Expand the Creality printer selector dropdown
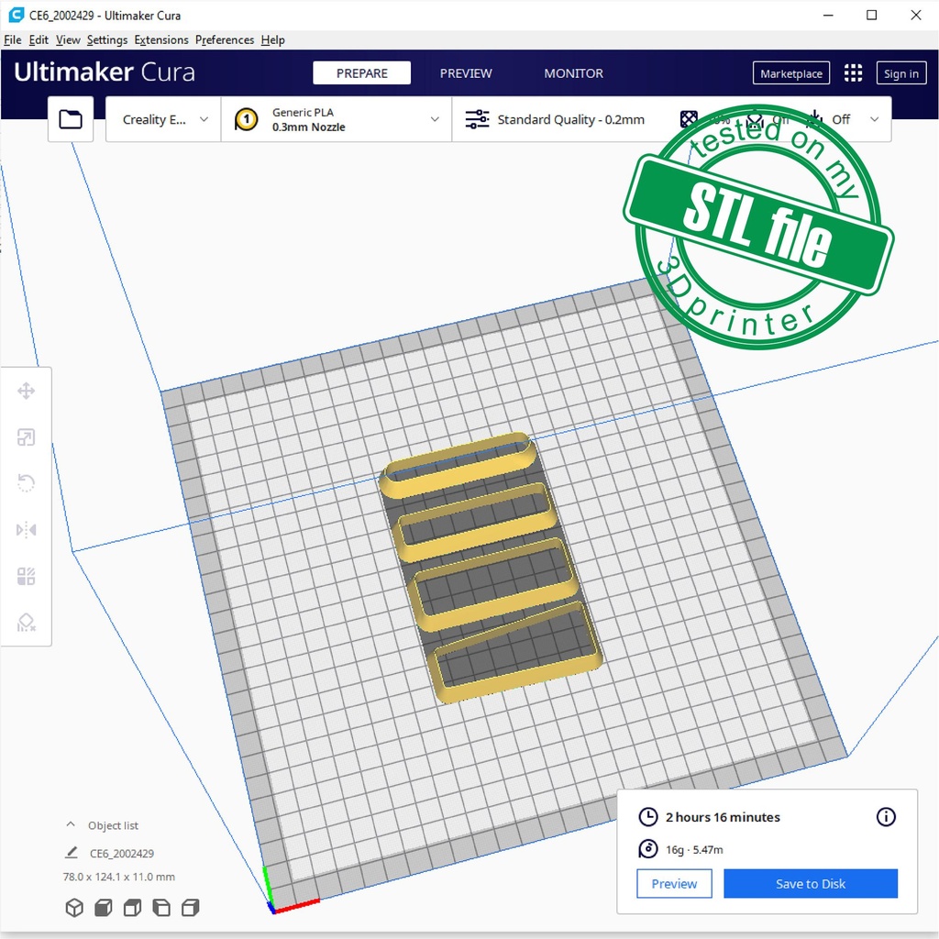939x939 pixels. click(x=164, y=119)
